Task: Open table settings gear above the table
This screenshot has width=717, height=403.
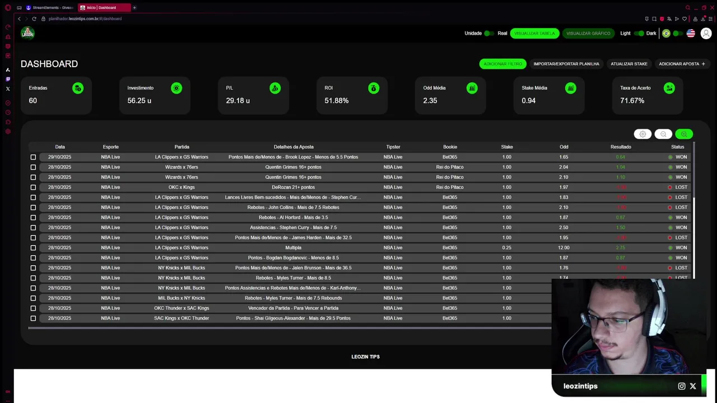Action: [x=642, y=134]
